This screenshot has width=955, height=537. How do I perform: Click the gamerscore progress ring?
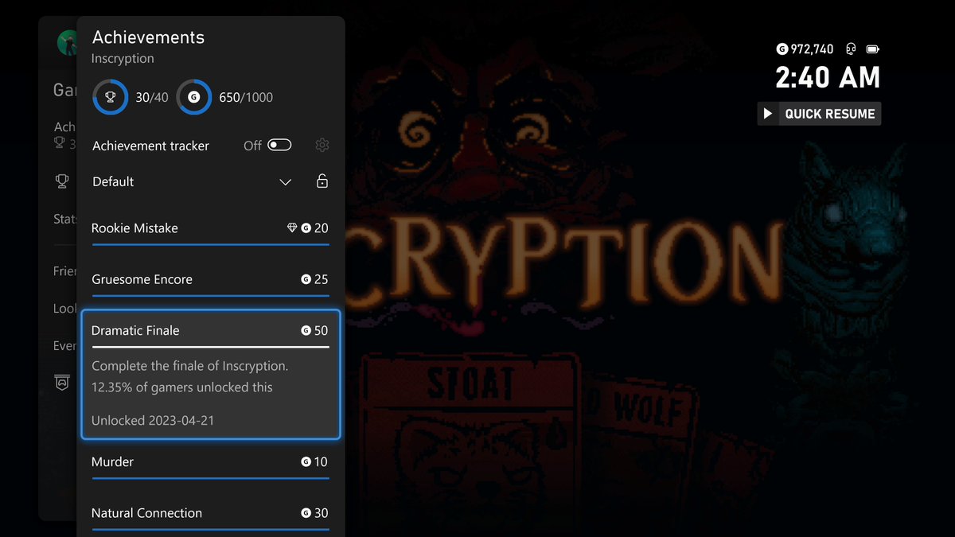193,97
